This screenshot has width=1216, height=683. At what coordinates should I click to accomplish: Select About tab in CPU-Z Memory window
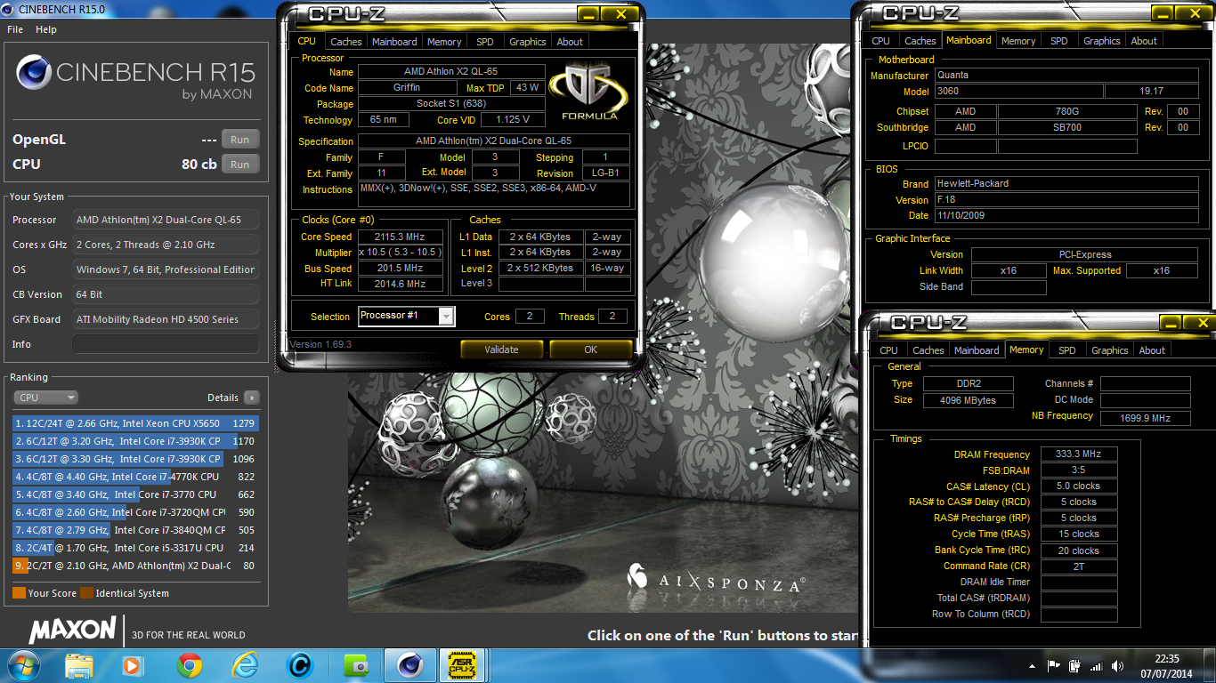(1152, 350)
